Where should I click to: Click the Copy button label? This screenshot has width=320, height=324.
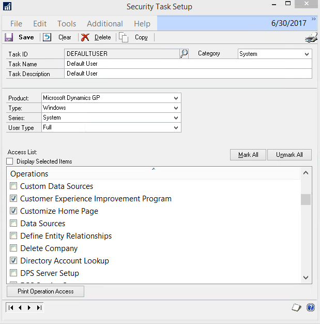click(141, 37)
